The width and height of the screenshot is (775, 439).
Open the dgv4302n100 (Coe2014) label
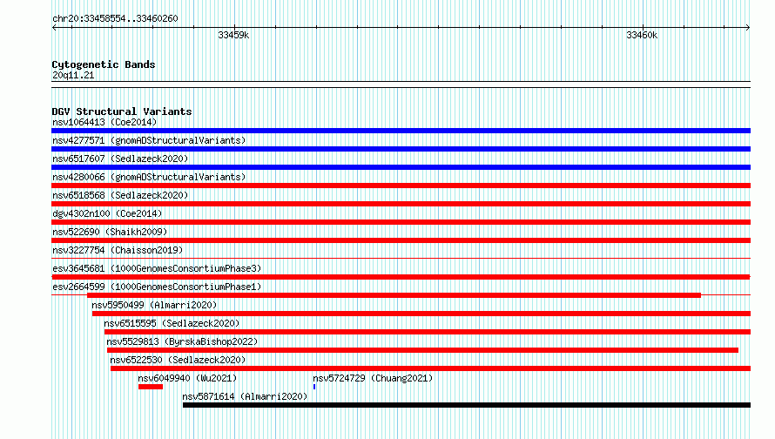(107, 213)
